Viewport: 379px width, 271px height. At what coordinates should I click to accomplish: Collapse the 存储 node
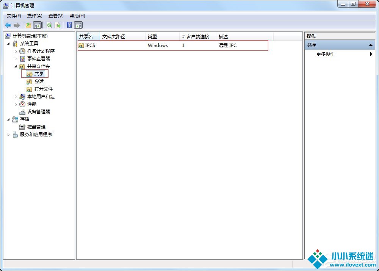coord(9,119)
